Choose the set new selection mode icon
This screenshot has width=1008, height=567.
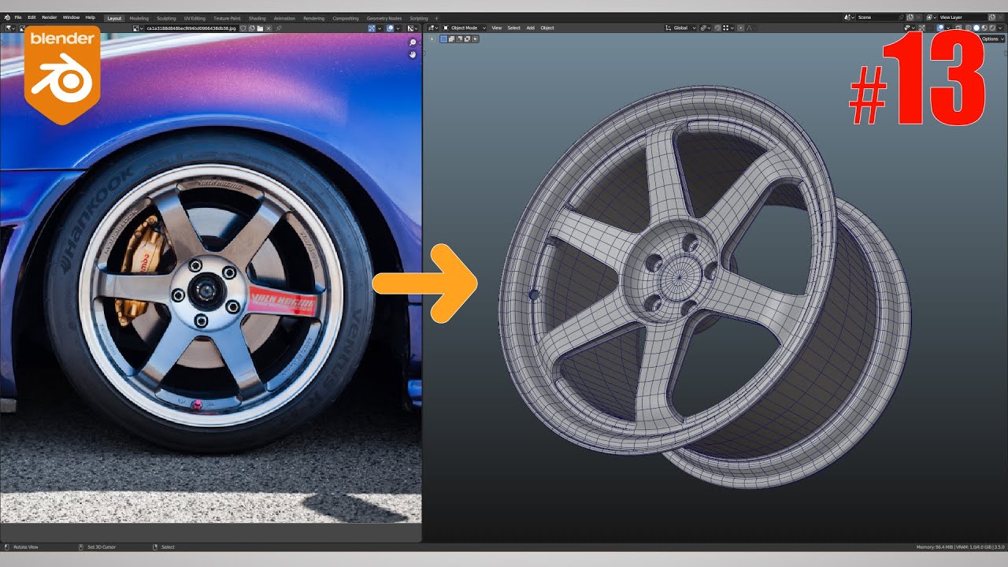click(x=444, y=38)
